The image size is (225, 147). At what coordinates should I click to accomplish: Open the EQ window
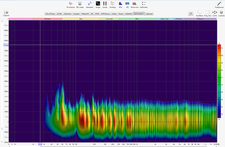pyautogui.click(x=127, y=4)
